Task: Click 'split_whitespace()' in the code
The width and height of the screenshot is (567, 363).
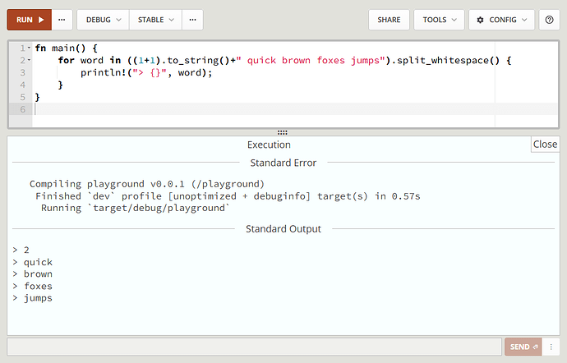Action: pyautogui.click(x=448, y=61)
